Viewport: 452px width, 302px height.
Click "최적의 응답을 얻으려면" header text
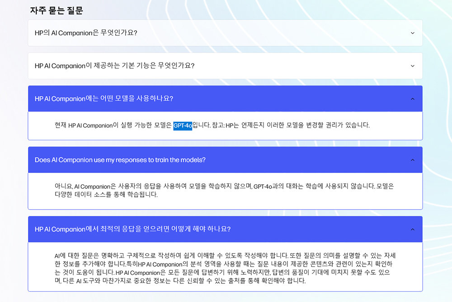(x=132, y=229)
